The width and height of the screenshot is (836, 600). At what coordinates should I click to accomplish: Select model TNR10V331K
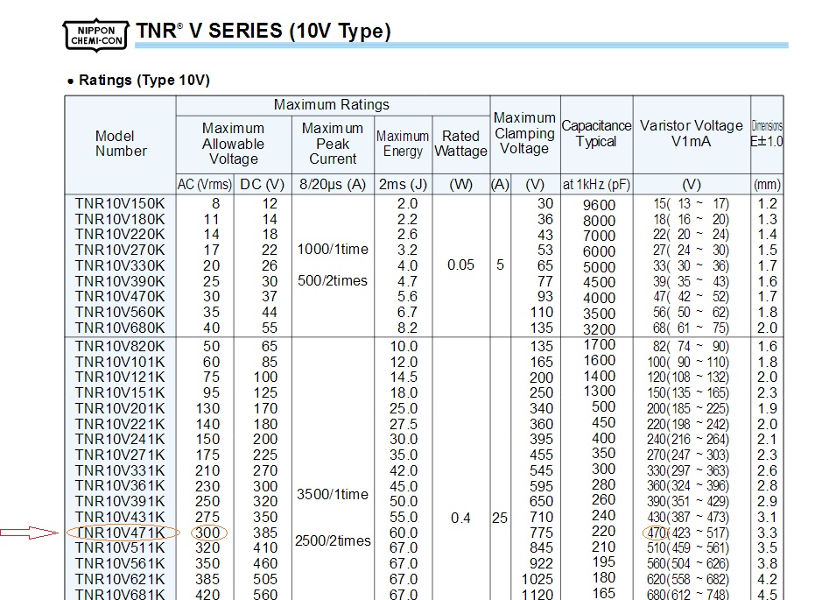pos(120,470)
